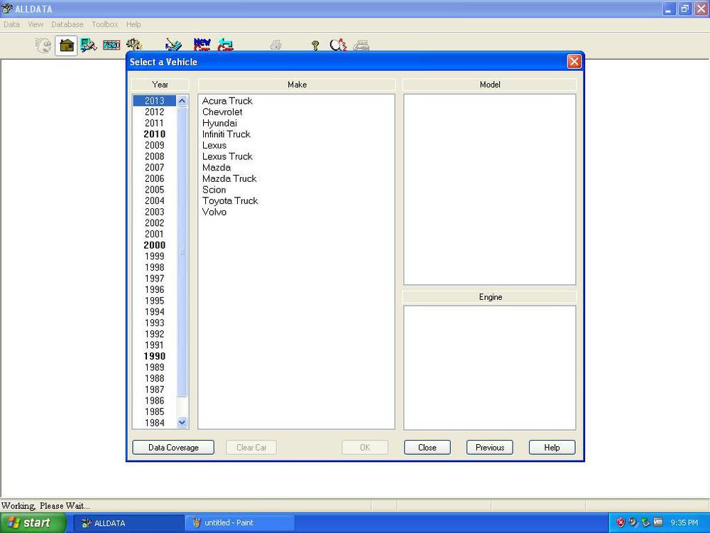Click the home (house) toolbar icon
Image resolution: width=710 pixels, height=533 pixels.
click(67, 45)
